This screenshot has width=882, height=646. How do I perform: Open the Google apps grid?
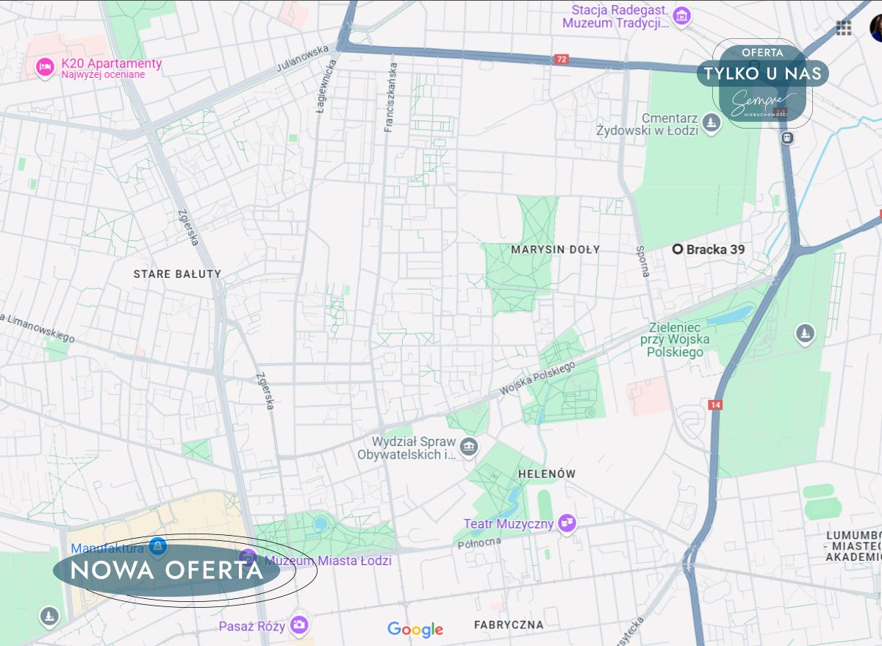[842, 28]
